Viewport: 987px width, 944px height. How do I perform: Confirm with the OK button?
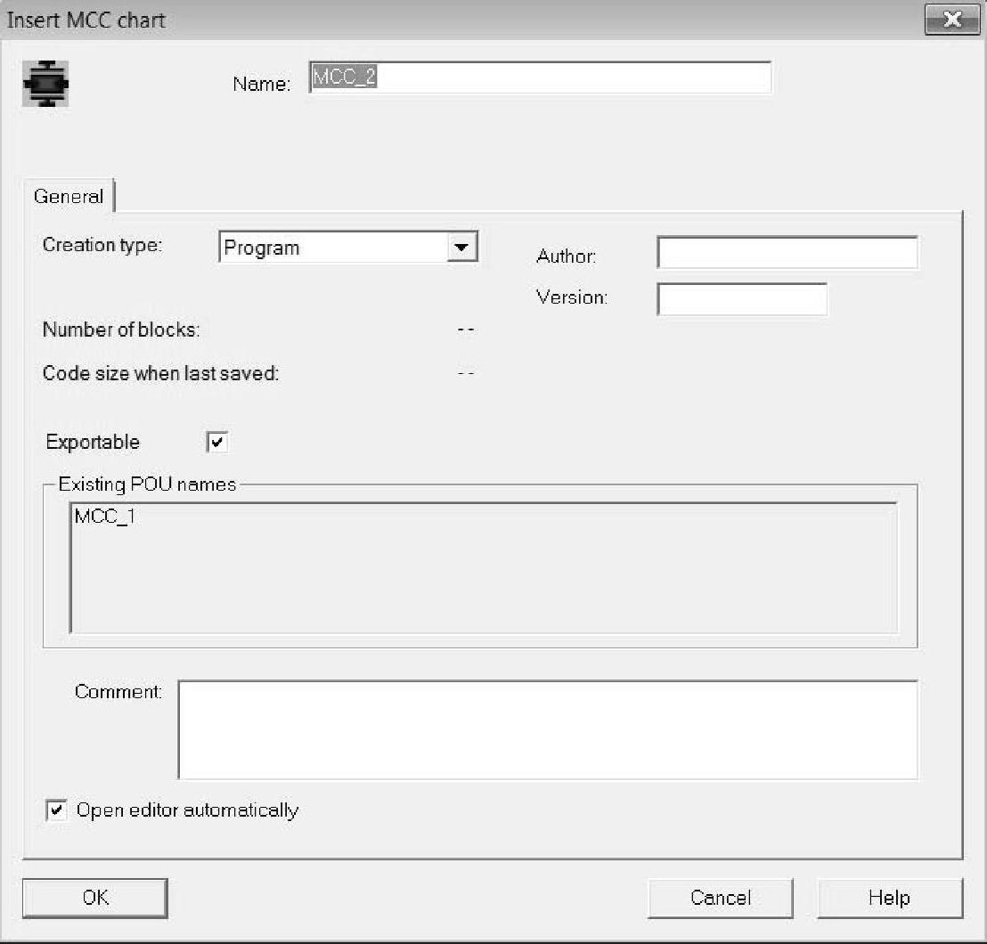click(x=95, y=898)
